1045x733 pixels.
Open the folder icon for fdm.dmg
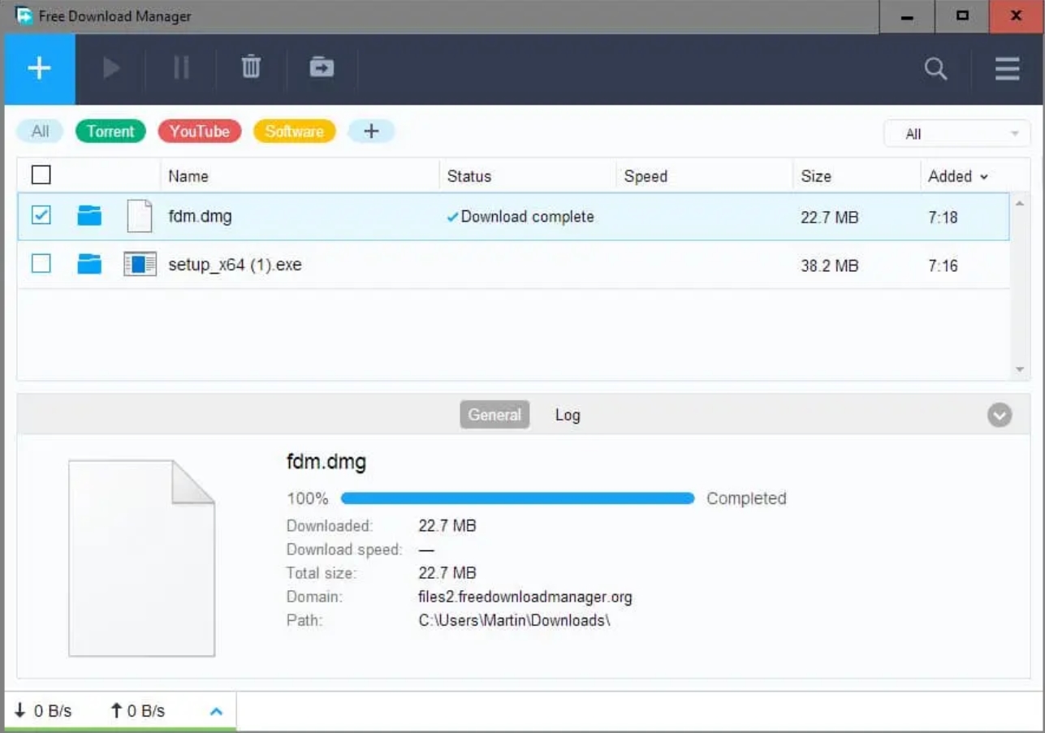tap(89, 216)
